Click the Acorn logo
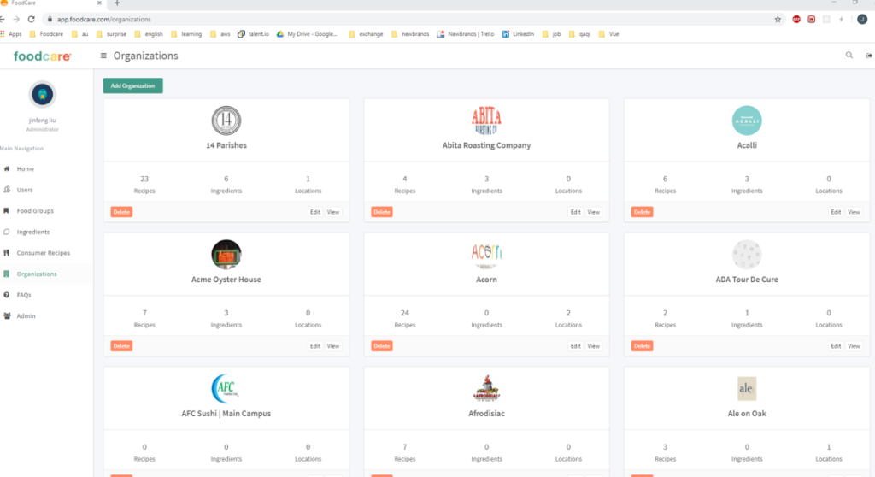This screenshot has width=875, height=477. pyautogui.click(x=486, y=255)
